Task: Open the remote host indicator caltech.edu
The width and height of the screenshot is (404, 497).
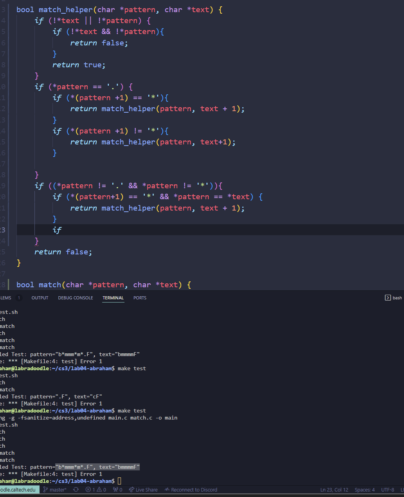Action: [x=18, y=490]
